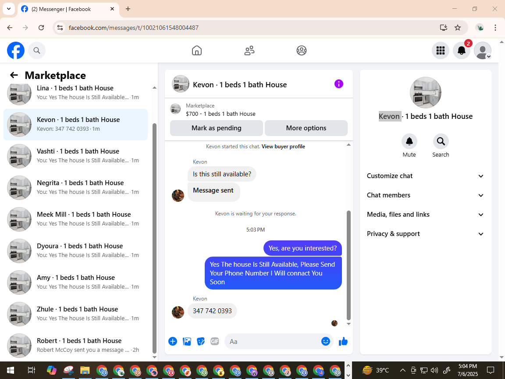The width and height of the screenshot is (505, 379).
Task: Select the Messenger | Facebook tab
Action: click(x=68, y=9)
